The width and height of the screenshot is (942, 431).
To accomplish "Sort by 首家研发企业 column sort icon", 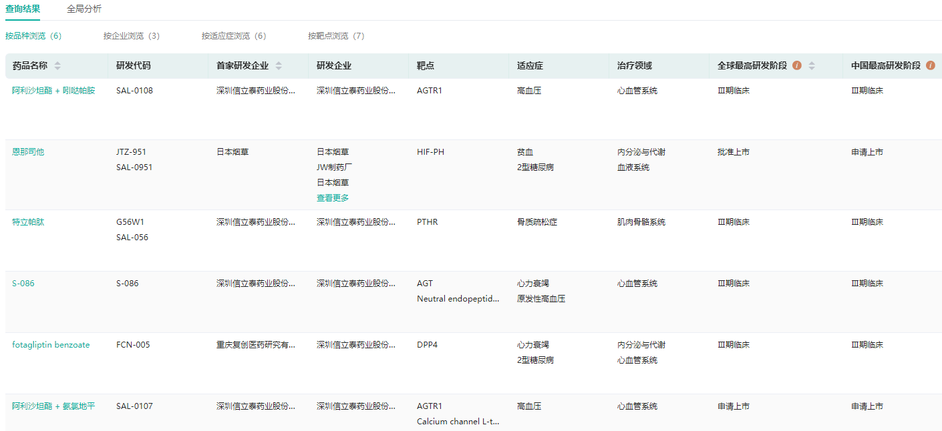I will coord(279,66).
